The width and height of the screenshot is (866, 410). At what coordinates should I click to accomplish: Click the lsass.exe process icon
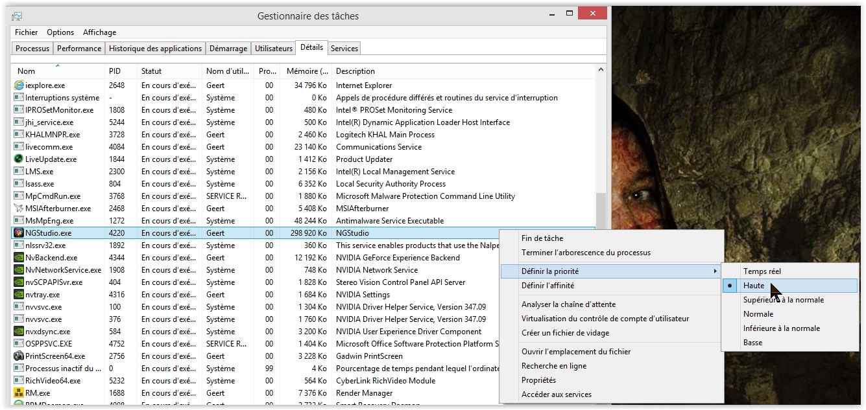pyautogui.click(x=19, y=183)
